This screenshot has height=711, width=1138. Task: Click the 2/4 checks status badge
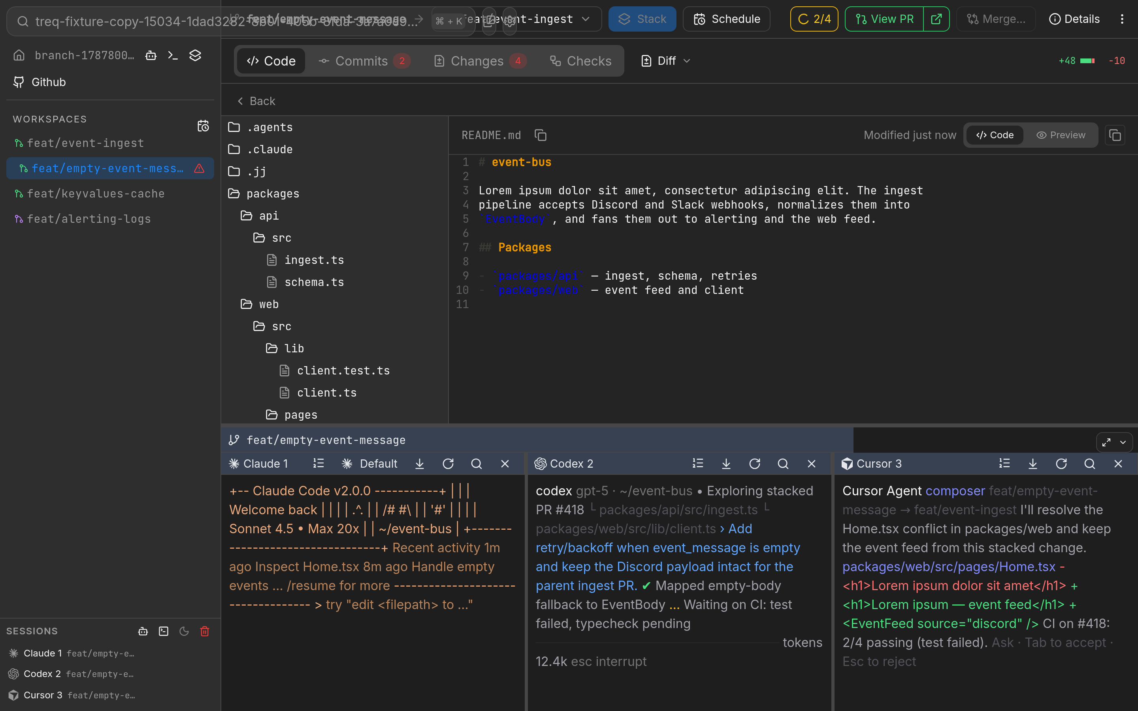click(814, 19)
